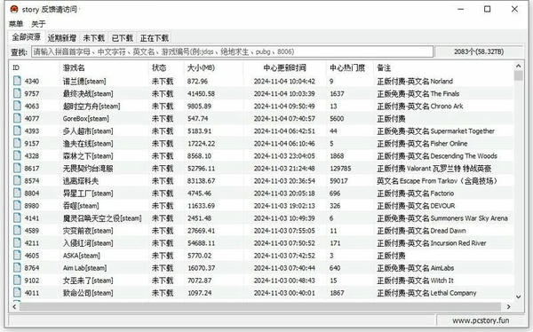This screenshot has height=332, width=533.
Task: Click the file icon for ID 4063
Action: coord(17,106)
